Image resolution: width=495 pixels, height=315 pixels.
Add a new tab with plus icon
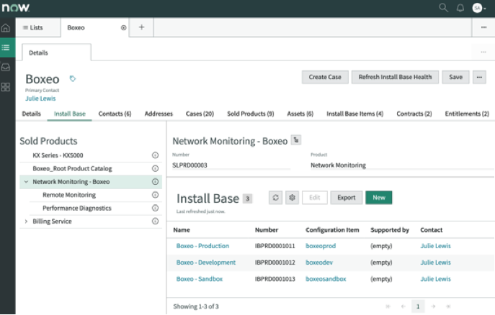pyautogui.click(x=141, y=27)
